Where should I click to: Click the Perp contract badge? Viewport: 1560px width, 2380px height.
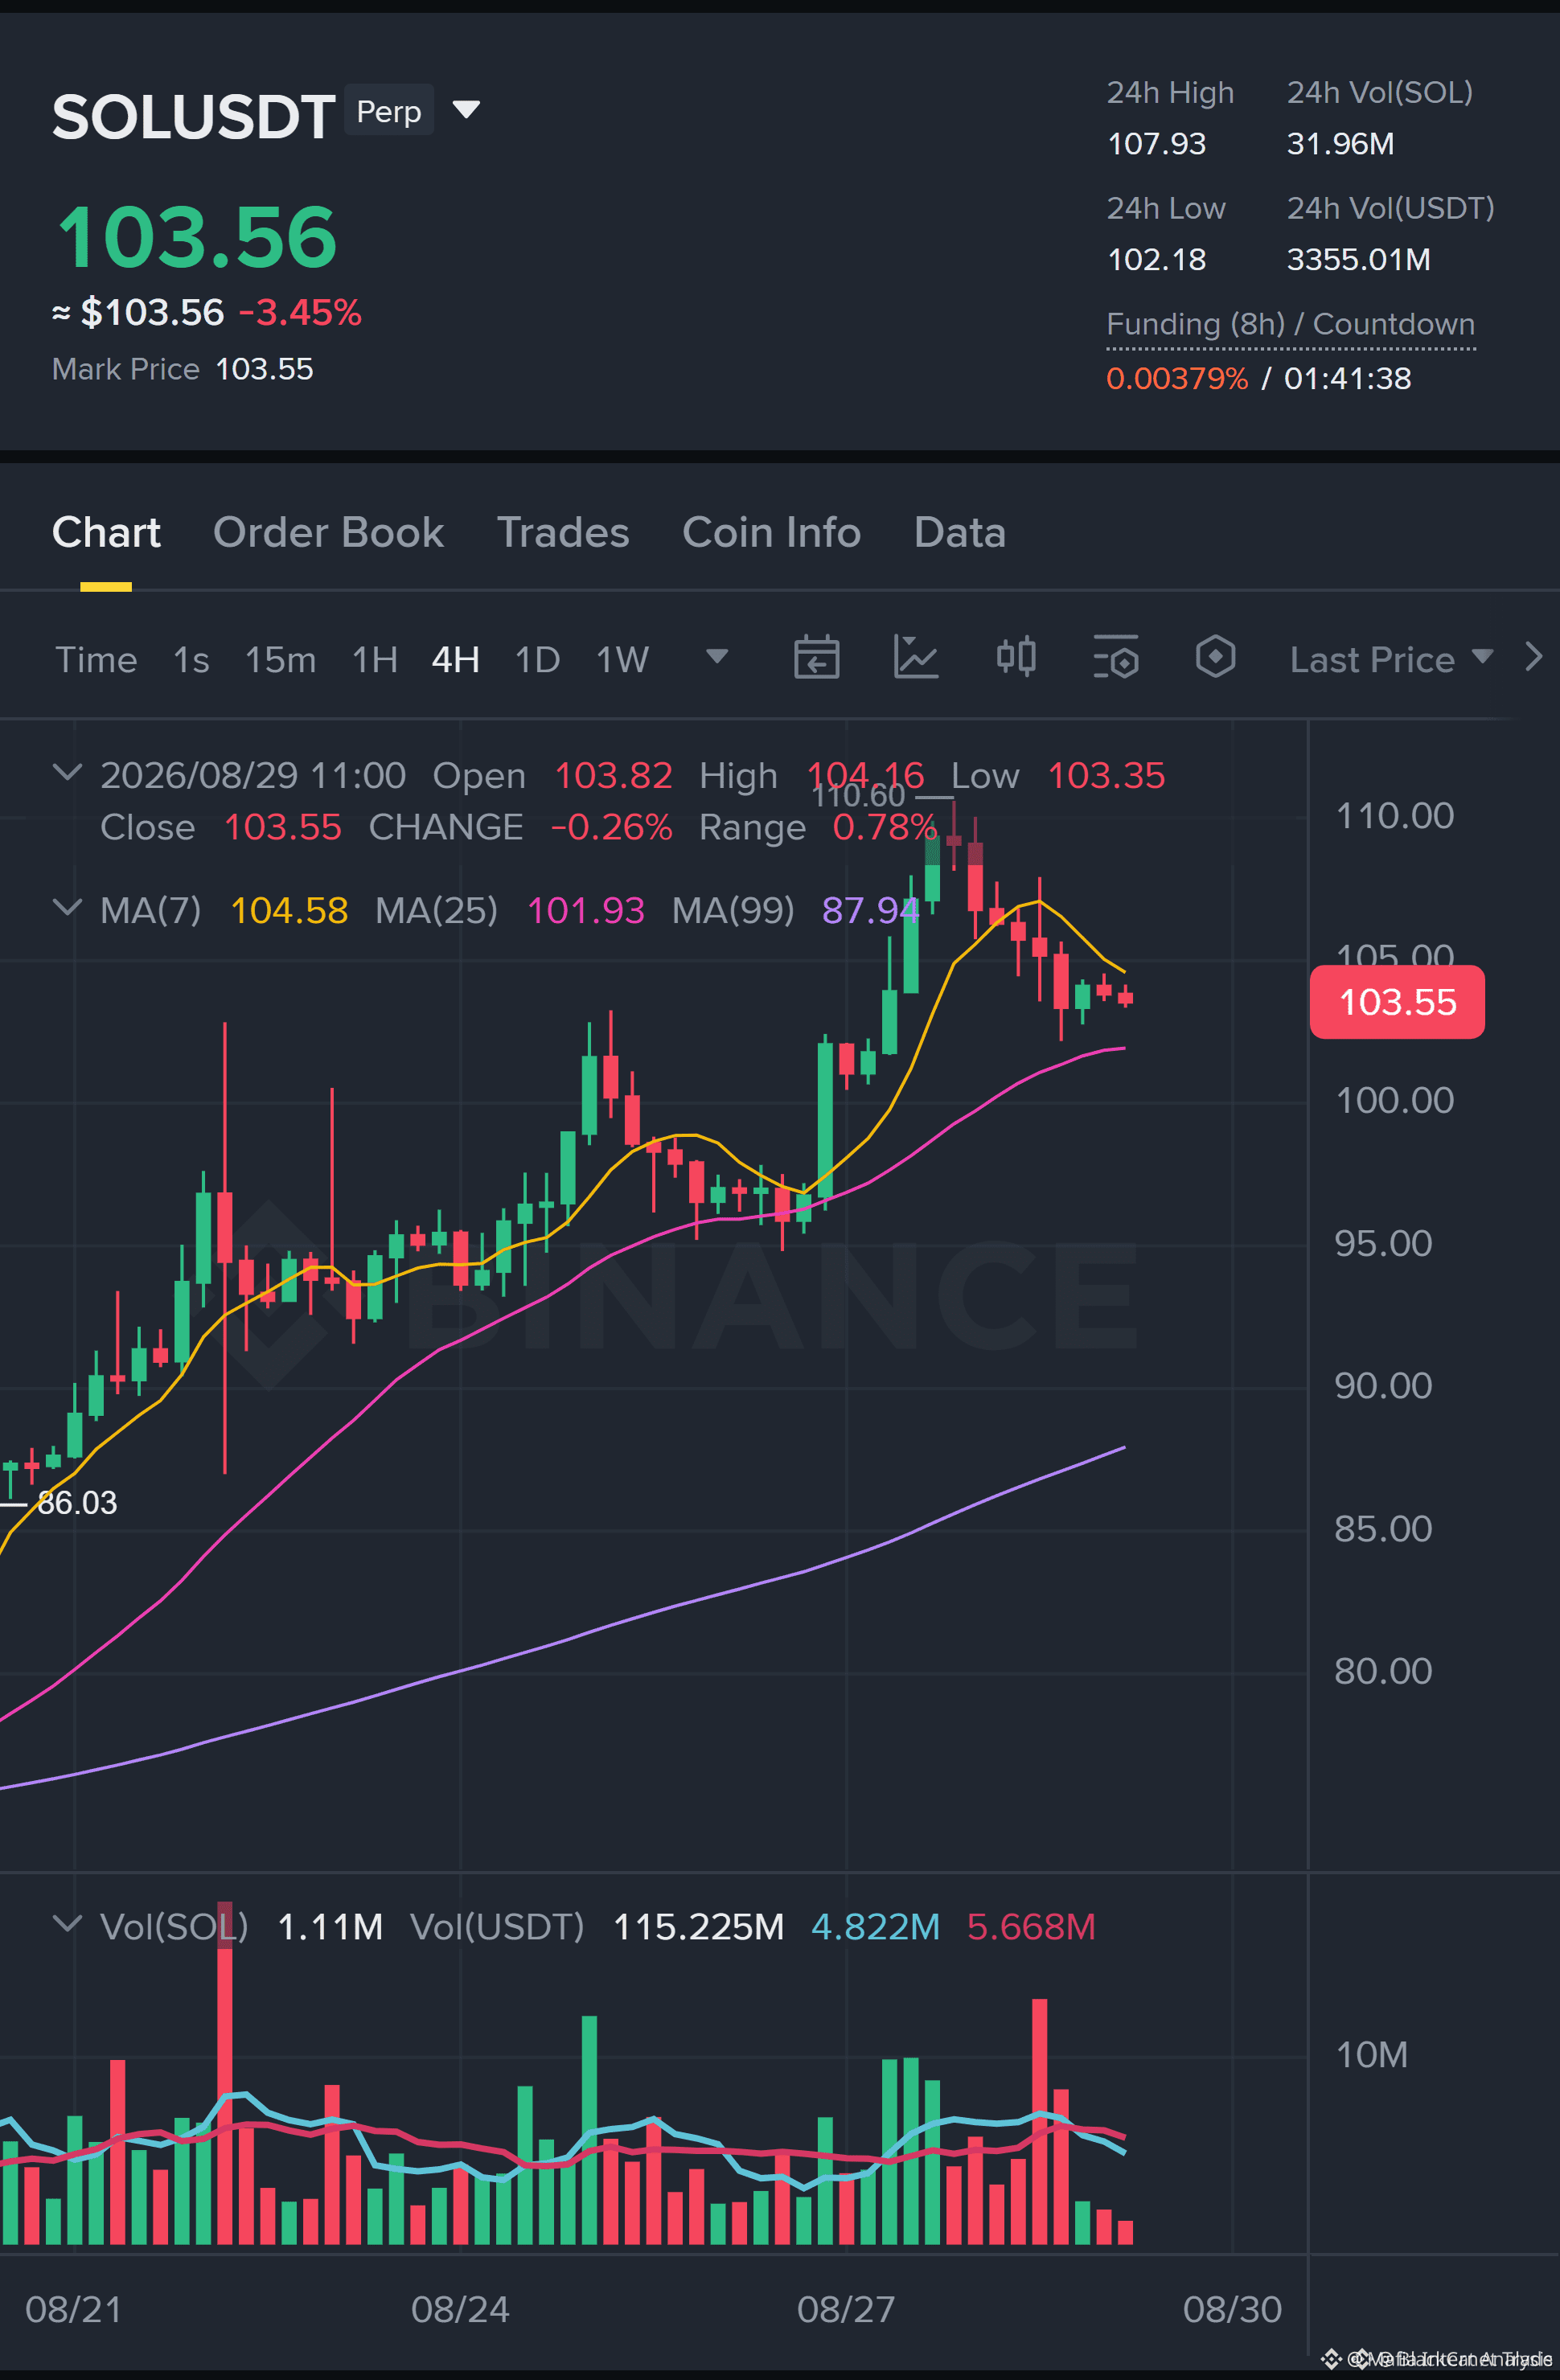389,110
